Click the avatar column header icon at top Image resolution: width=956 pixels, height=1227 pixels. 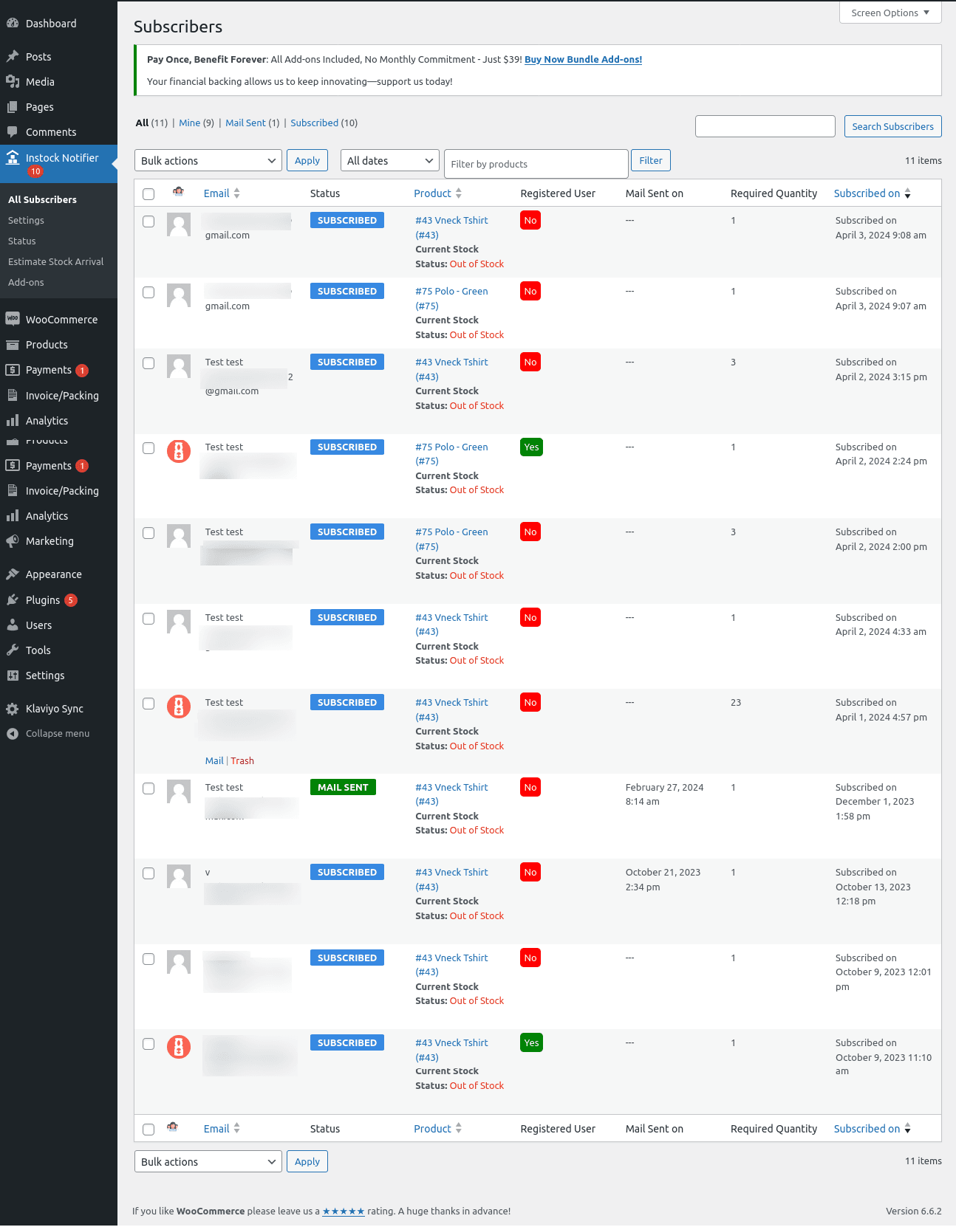(x=178, y=192)
